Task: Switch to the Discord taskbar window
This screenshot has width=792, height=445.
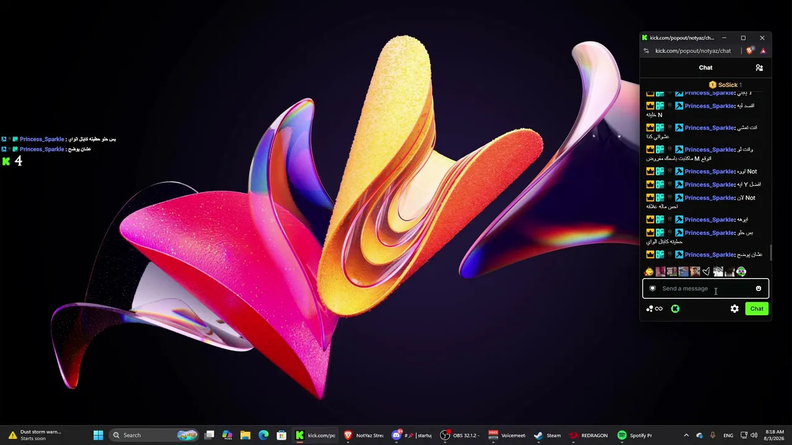Action: pyautogui.click(x=412, y=435)
